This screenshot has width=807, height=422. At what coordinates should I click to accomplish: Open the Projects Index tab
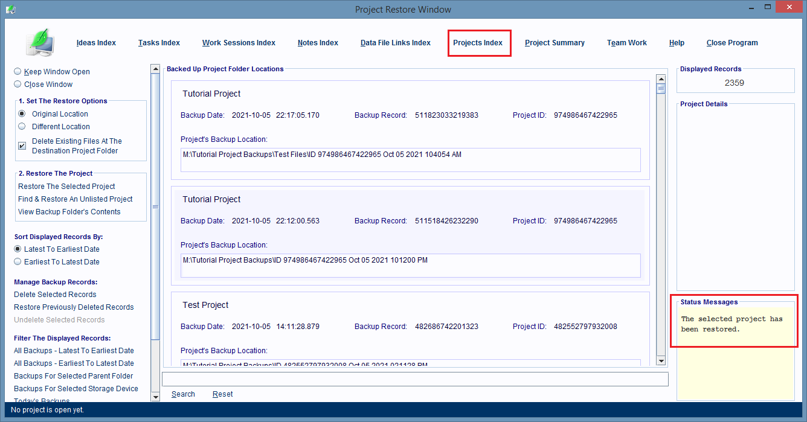(478, 43)
